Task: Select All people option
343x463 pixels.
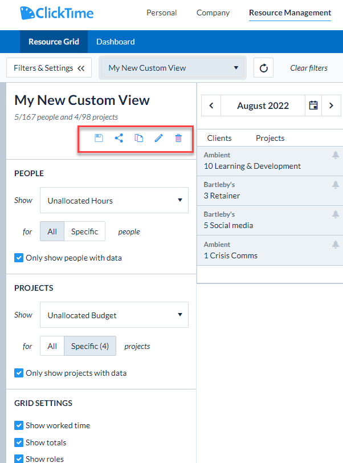Action: pyautogui.click(x=52, y=232)
